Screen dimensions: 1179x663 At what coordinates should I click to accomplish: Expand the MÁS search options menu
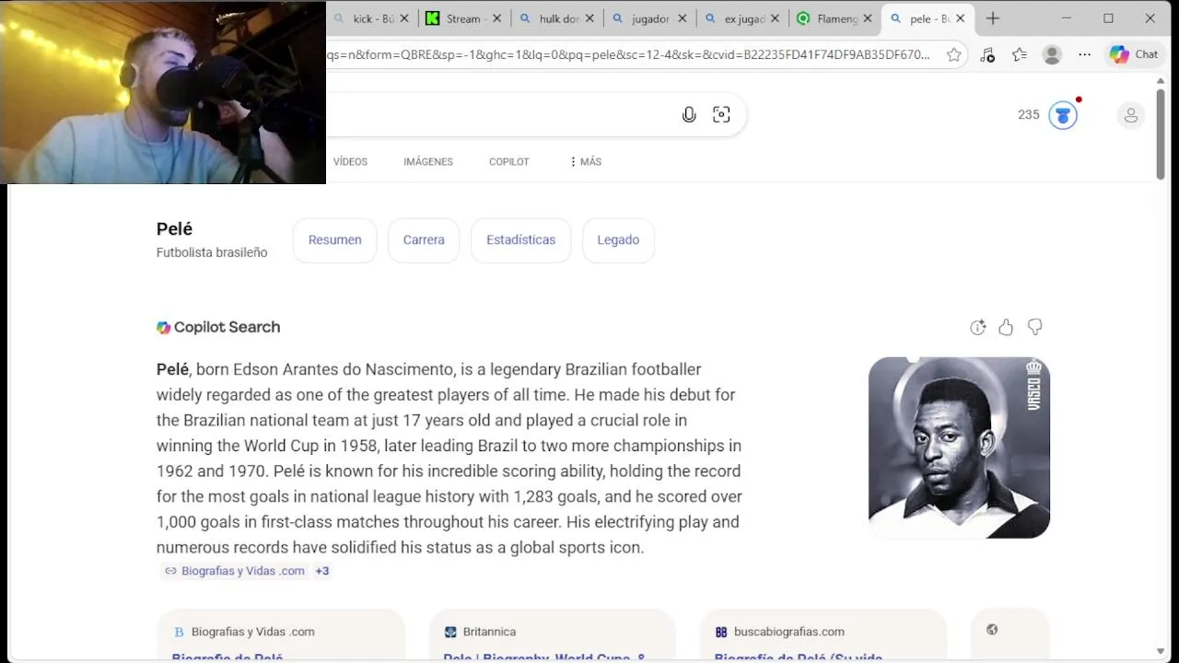pos(585,161)
